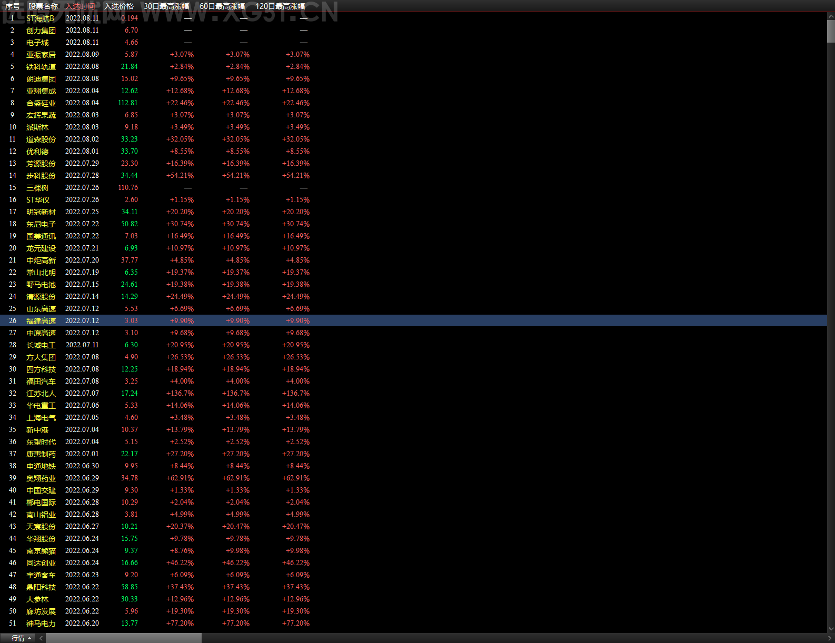
Task: Select stock 宏辉果蔬
Action: point(41,115)
